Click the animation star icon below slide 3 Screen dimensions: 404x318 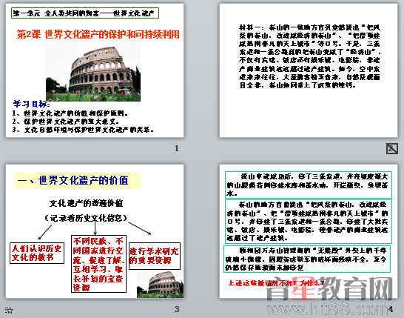pos(9,310)
